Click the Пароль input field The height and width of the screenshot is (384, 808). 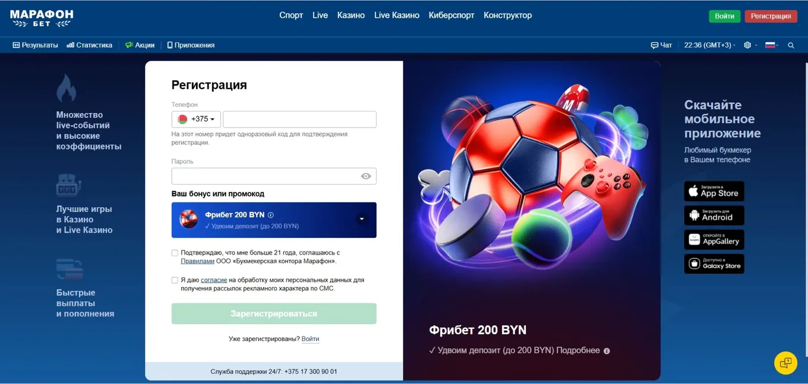pos(274,176)
